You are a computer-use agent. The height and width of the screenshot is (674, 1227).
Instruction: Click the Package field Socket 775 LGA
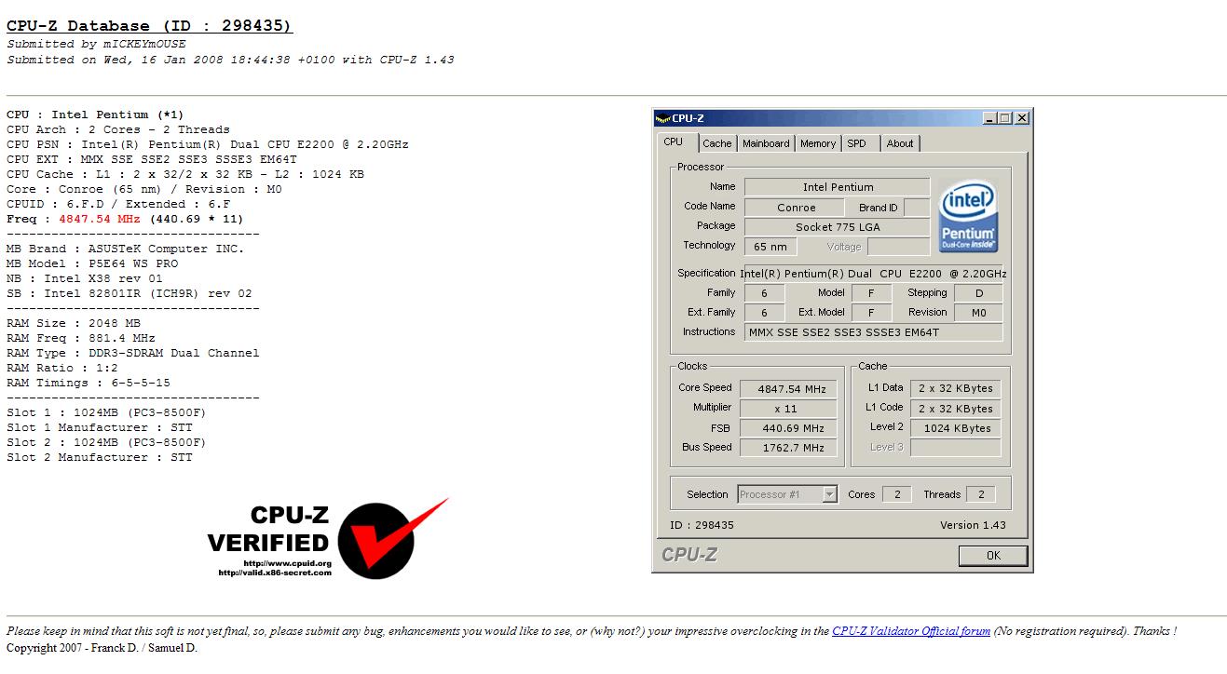(838, 227)
